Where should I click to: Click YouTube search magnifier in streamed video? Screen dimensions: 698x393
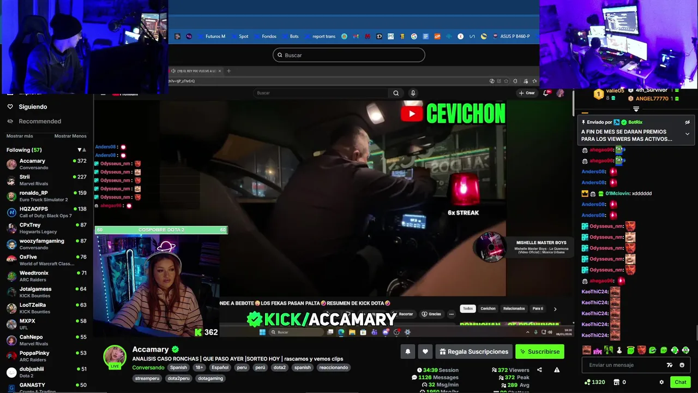396,93
